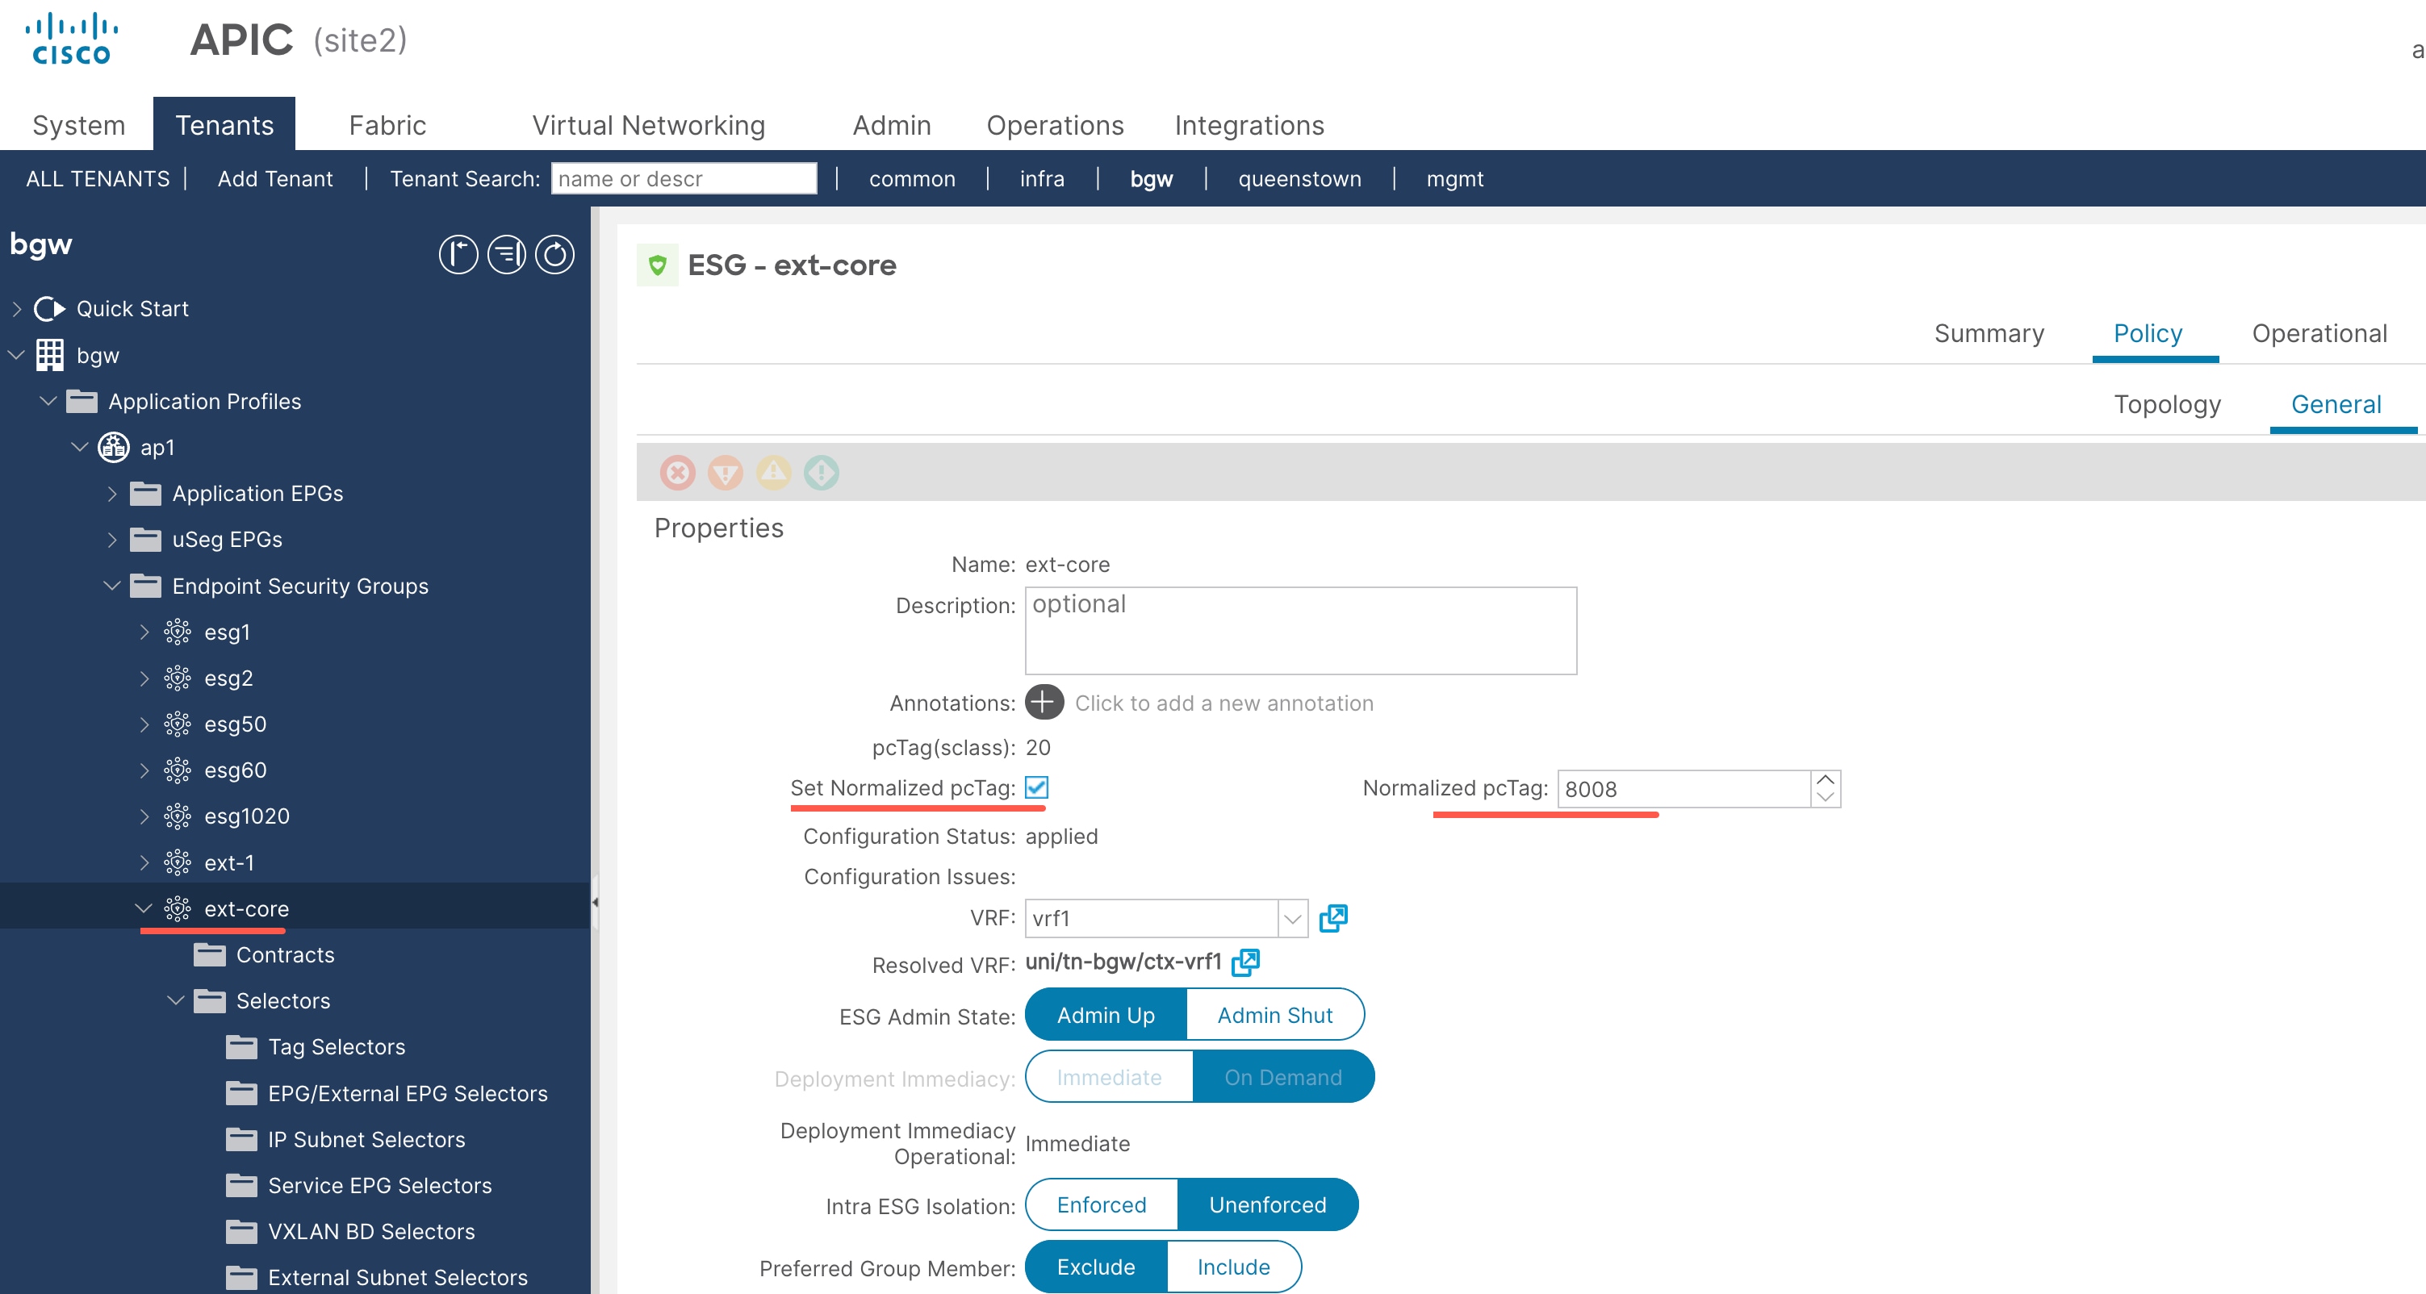Click the ap1 application profile icon
Viewport: 2426px width, 1294px height.
pos(114,447)
